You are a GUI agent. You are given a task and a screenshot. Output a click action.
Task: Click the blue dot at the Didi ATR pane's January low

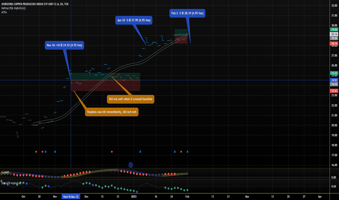click(x=137, y=192)
